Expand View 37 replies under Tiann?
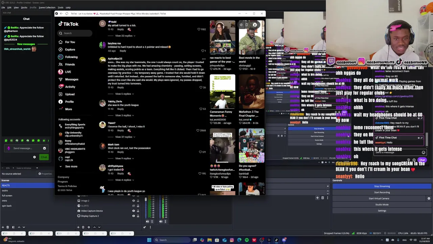This screenshot has height=244, width=433. pyautogui.click(x=125, y=137)
